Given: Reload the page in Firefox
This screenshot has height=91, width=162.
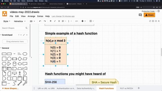Looking at the screenshot, I should (x=8, y=7).
